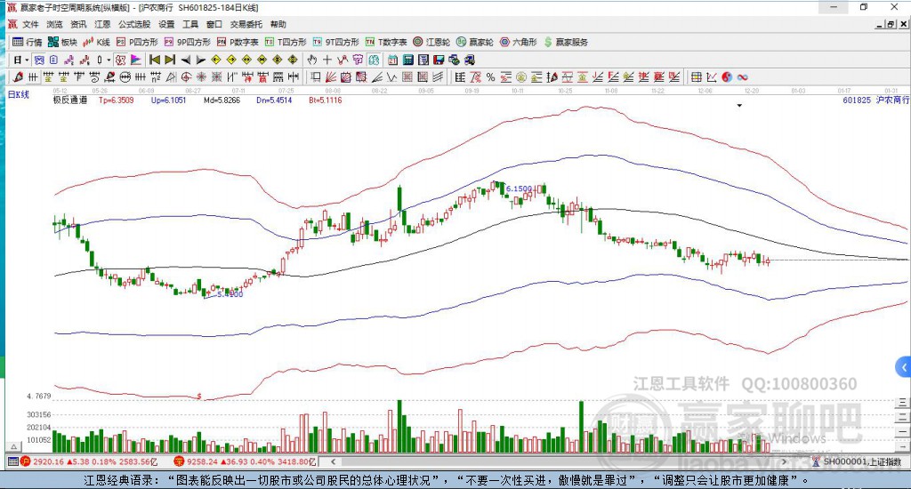The height and width of the screenshot is (489, 911).
Task: Click the 金 circle icon in drawing toolbar
Action: (x=521, y=76)
